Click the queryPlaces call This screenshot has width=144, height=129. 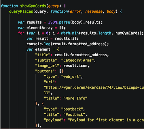pyautogui.click(x=21, y=12)
